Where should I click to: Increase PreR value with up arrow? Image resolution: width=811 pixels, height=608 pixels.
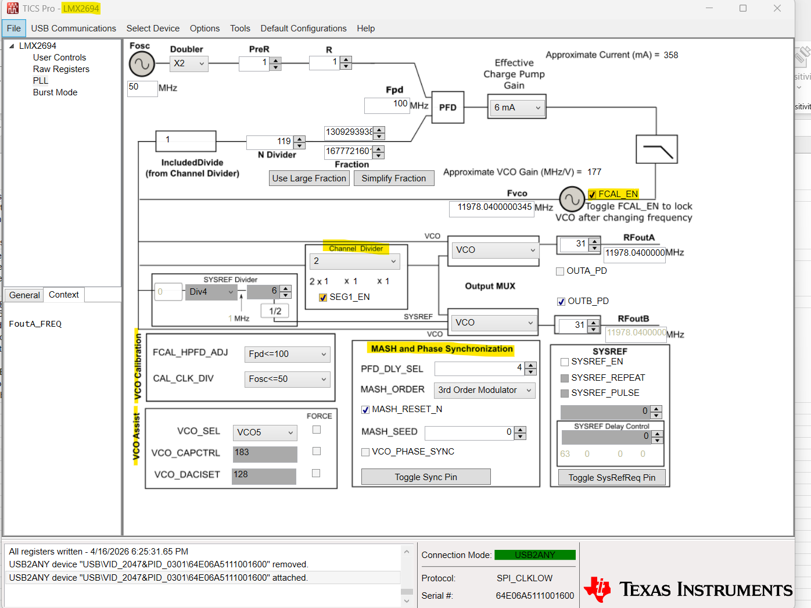(x=276, y=60)
